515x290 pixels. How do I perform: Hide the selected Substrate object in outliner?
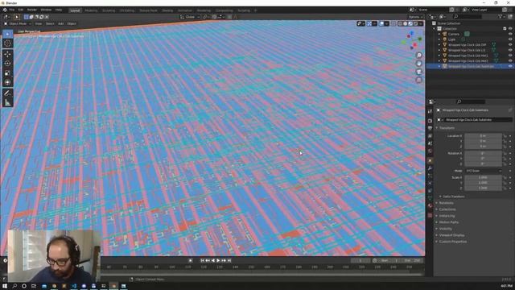tap(510, 66)
